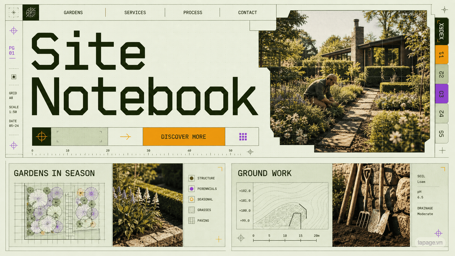Toggle the Paving grid swatch

[x=192, y=220]
